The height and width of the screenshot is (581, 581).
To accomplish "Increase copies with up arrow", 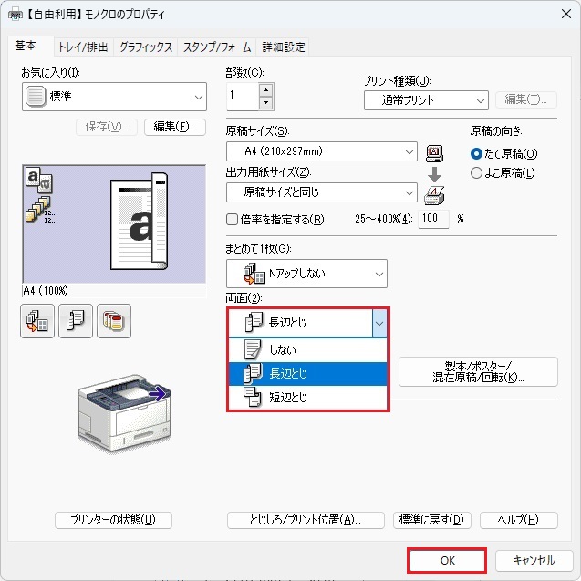I will pos(266,90).
